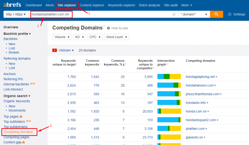Screen dimensions: 249x145
Task: Open the hondaotoquan2.com domain dropdown arrow
Action: click(218, 120)
